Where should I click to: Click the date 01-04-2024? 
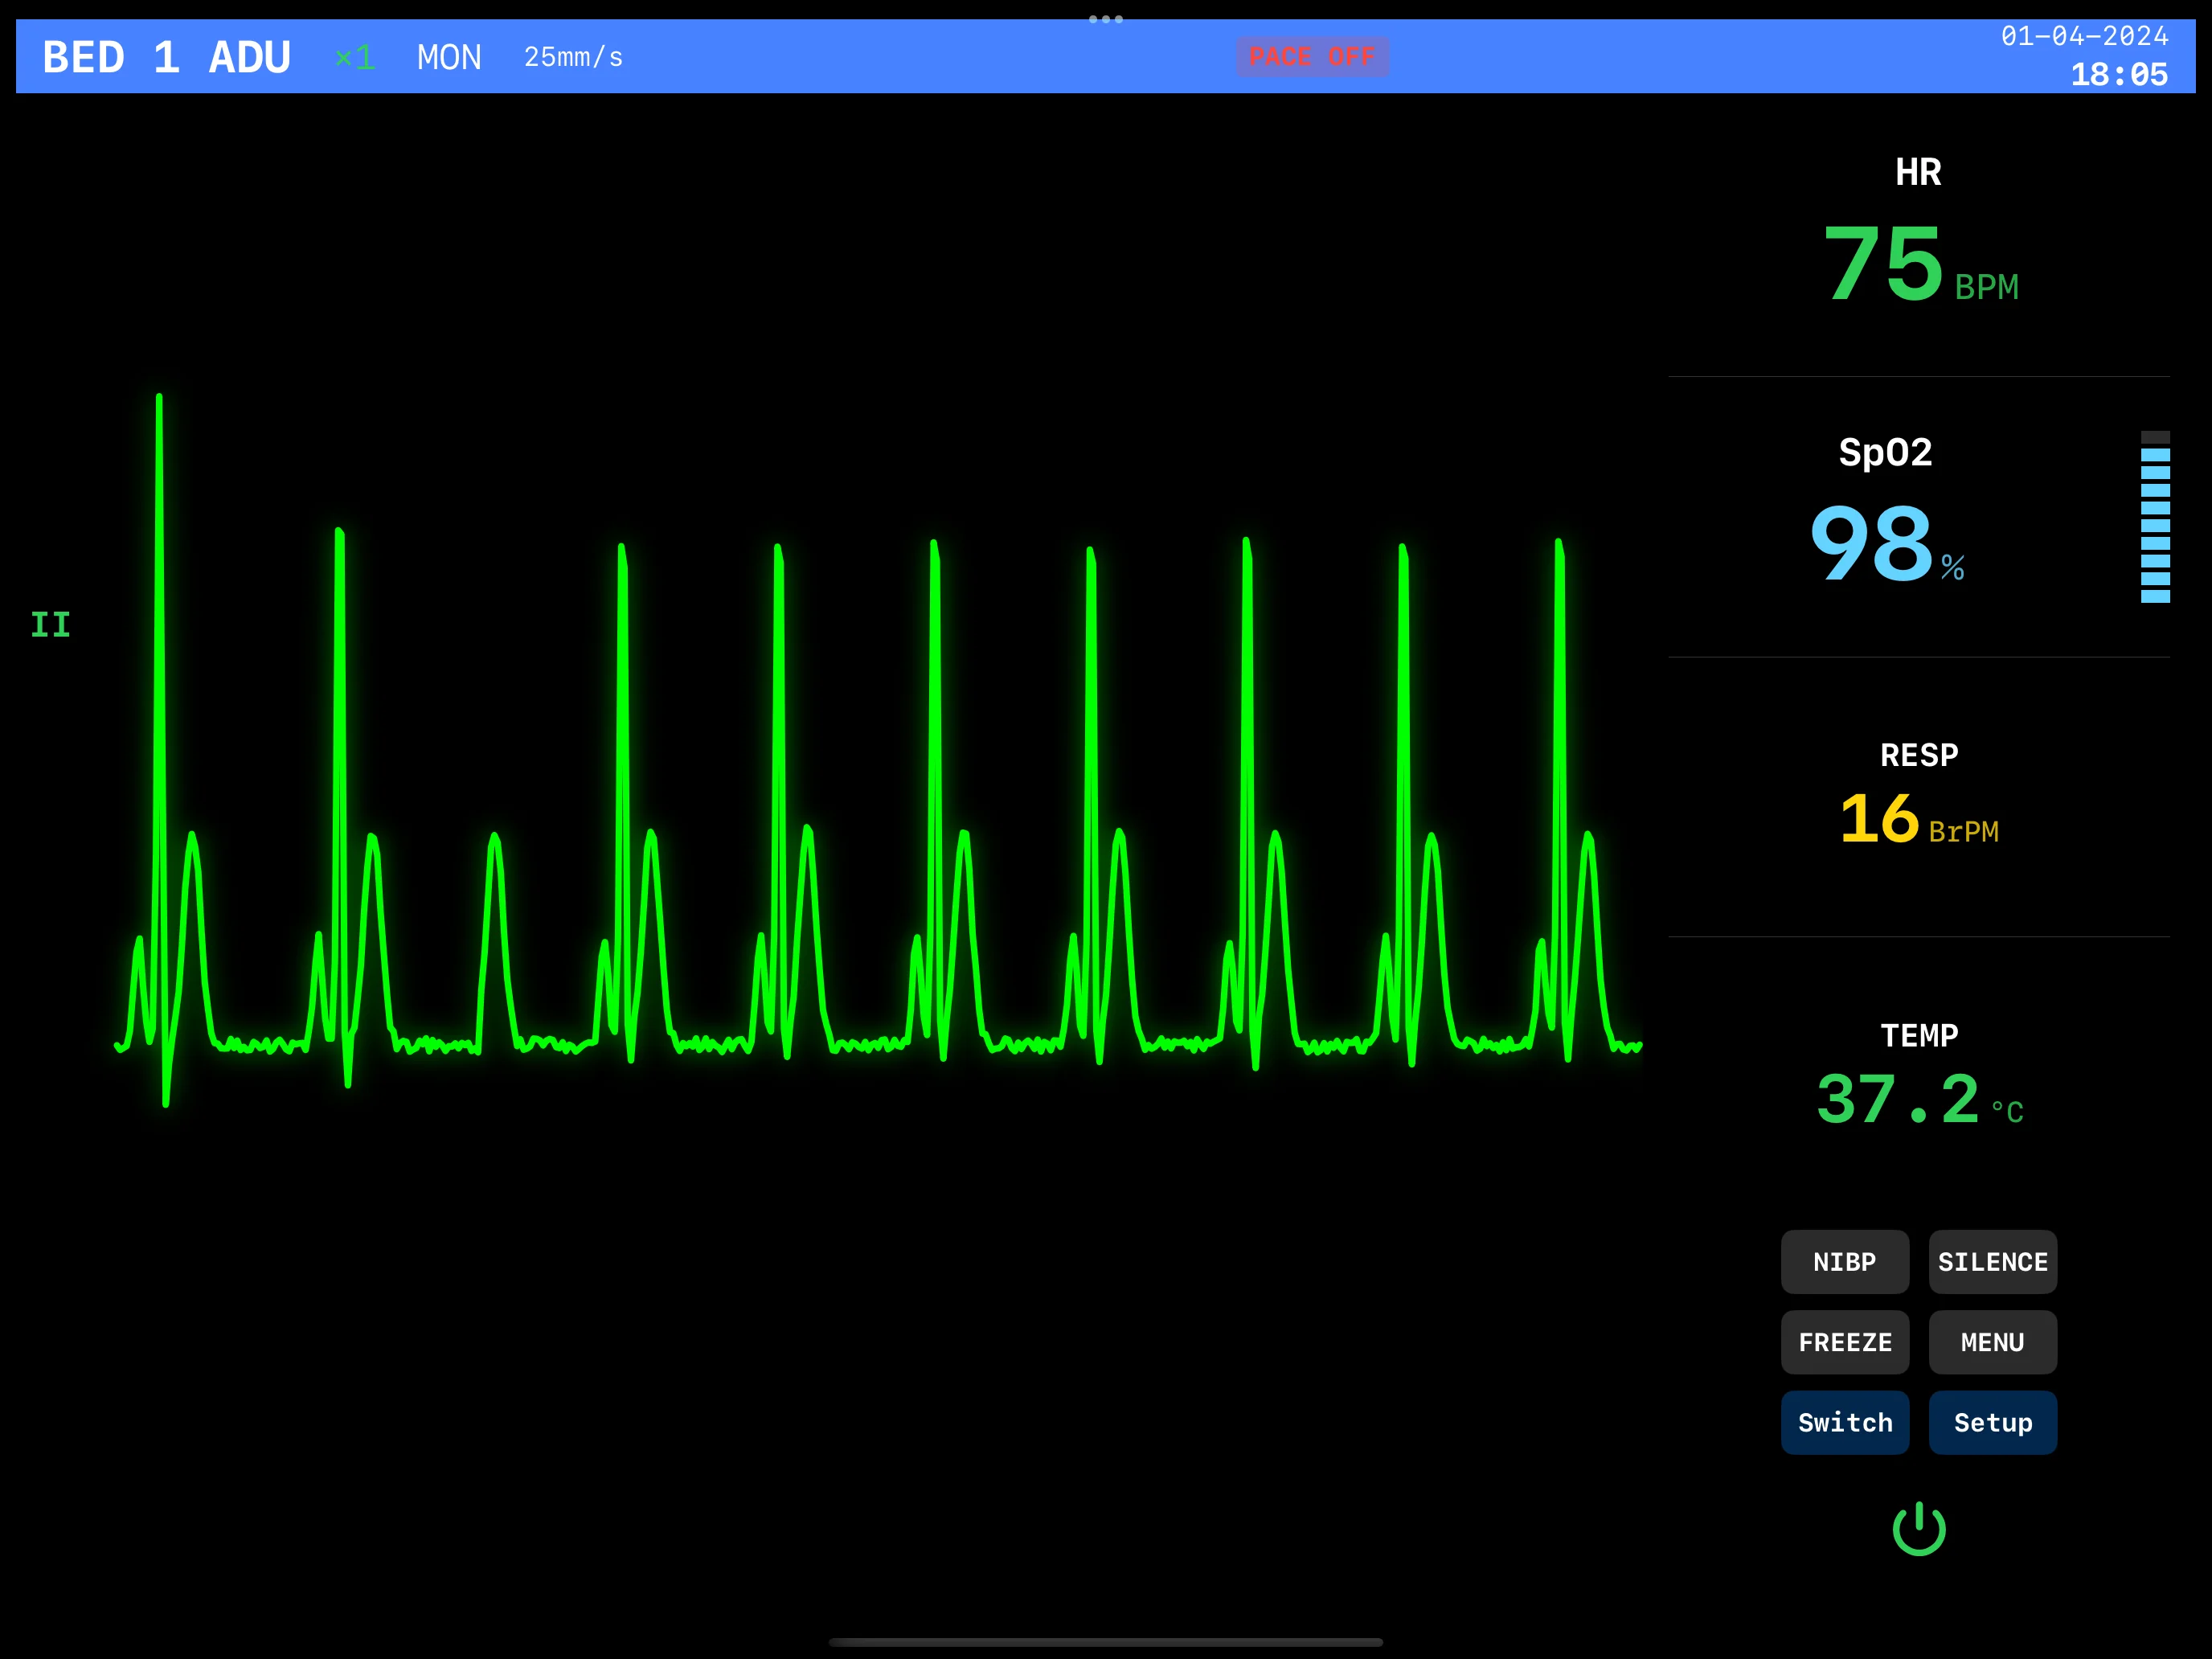tap(2084, 36)
